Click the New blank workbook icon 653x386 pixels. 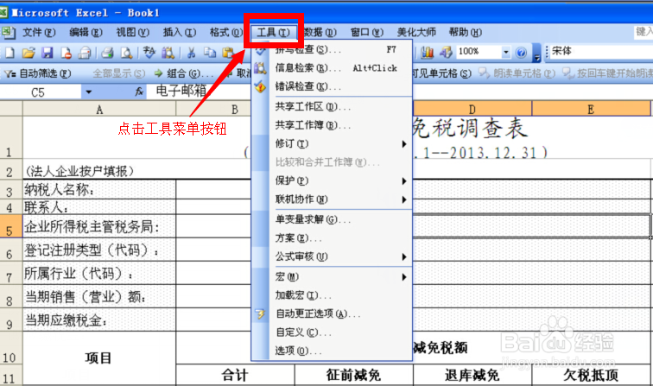(10, 53)
